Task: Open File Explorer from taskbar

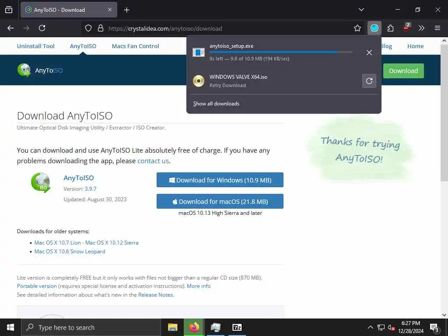Action: tap(172, 327)
